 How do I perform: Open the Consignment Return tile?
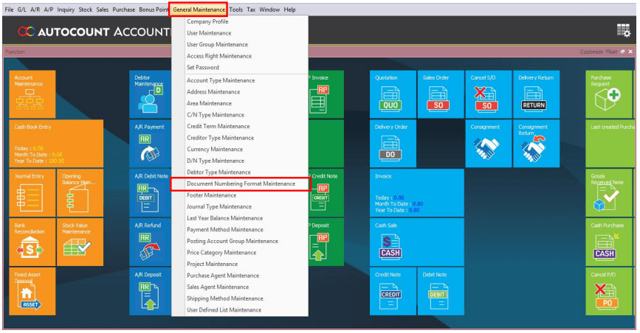536,144
